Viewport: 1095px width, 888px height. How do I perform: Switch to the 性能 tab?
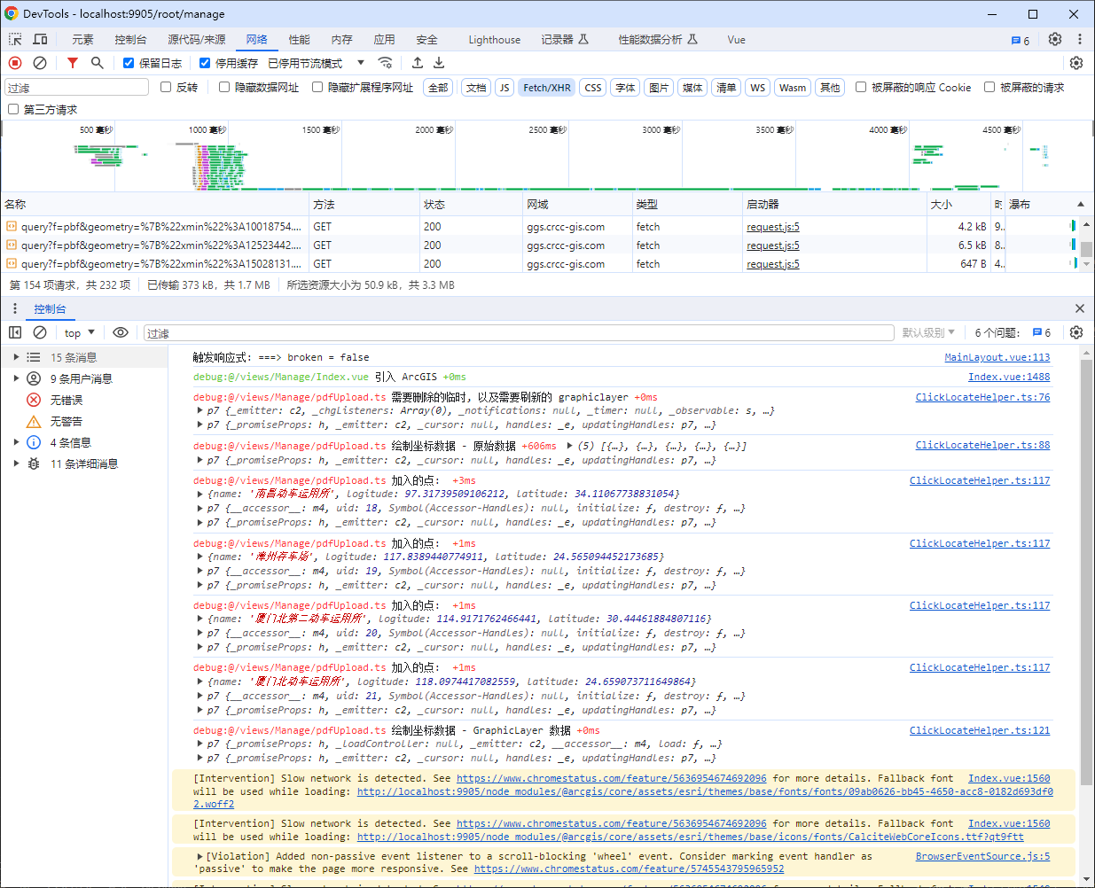299,40
